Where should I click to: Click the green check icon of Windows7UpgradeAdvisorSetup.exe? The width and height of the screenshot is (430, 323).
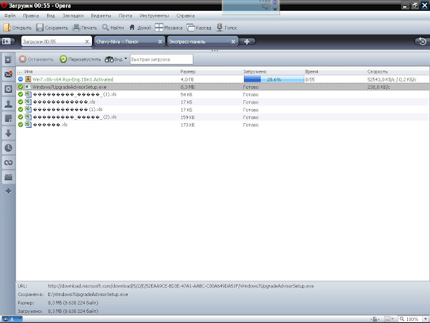point(20,87)
